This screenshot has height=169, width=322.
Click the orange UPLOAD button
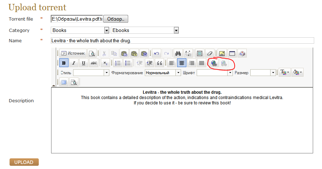pos(24,162)
